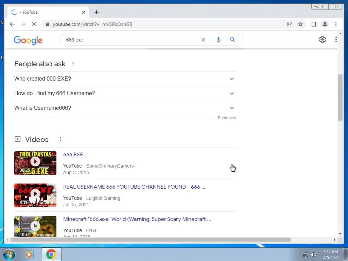This screenshot has width=348, height=261.
Task: Expand 'How do I find my 666 Username?'
Action: coord(125,93)
